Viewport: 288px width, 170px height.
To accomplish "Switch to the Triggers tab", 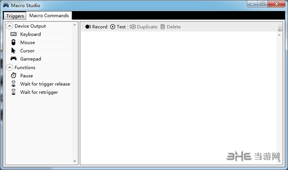I will (15, 16).
